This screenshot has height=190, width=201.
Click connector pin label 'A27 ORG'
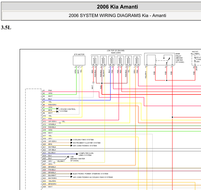click(48, 164)
